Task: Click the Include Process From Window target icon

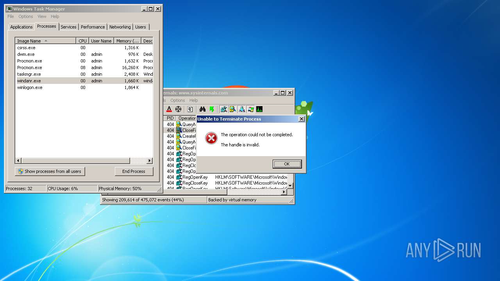Action: [x=179, y=109]
